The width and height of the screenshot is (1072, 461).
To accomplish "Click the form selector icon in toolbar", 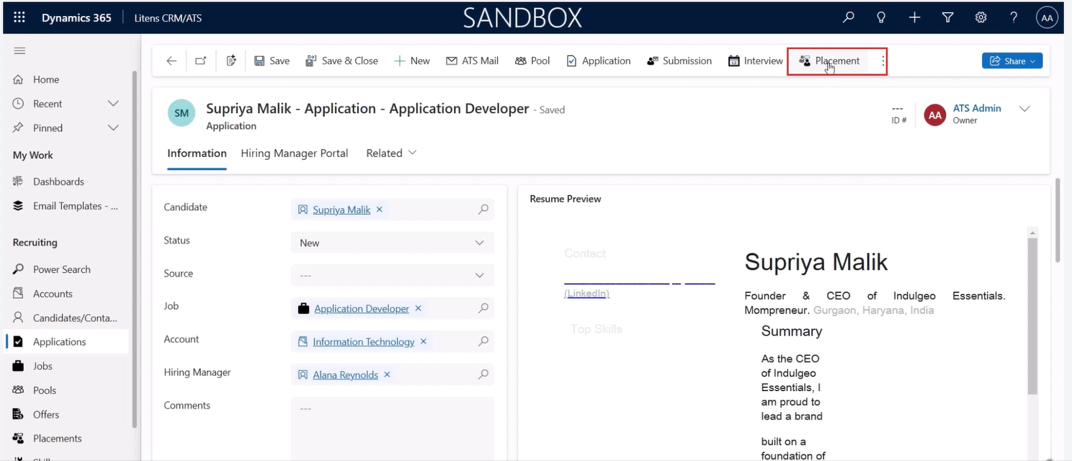I will coord(231,61).
